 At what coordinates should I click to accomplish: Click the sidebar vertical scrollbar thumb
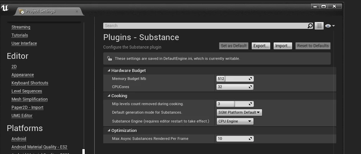click(84, 151)
